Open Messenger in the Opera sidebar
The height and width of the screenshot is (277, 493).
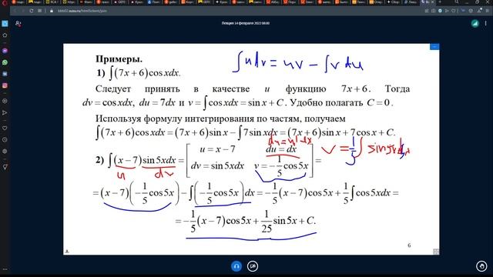point(5,51)
